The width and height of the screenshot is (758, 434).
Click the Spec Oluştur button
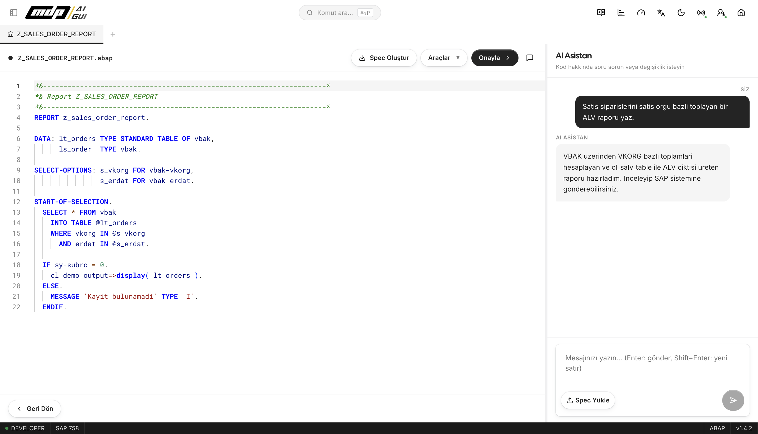pyautogui.click(x=384, y=58)
